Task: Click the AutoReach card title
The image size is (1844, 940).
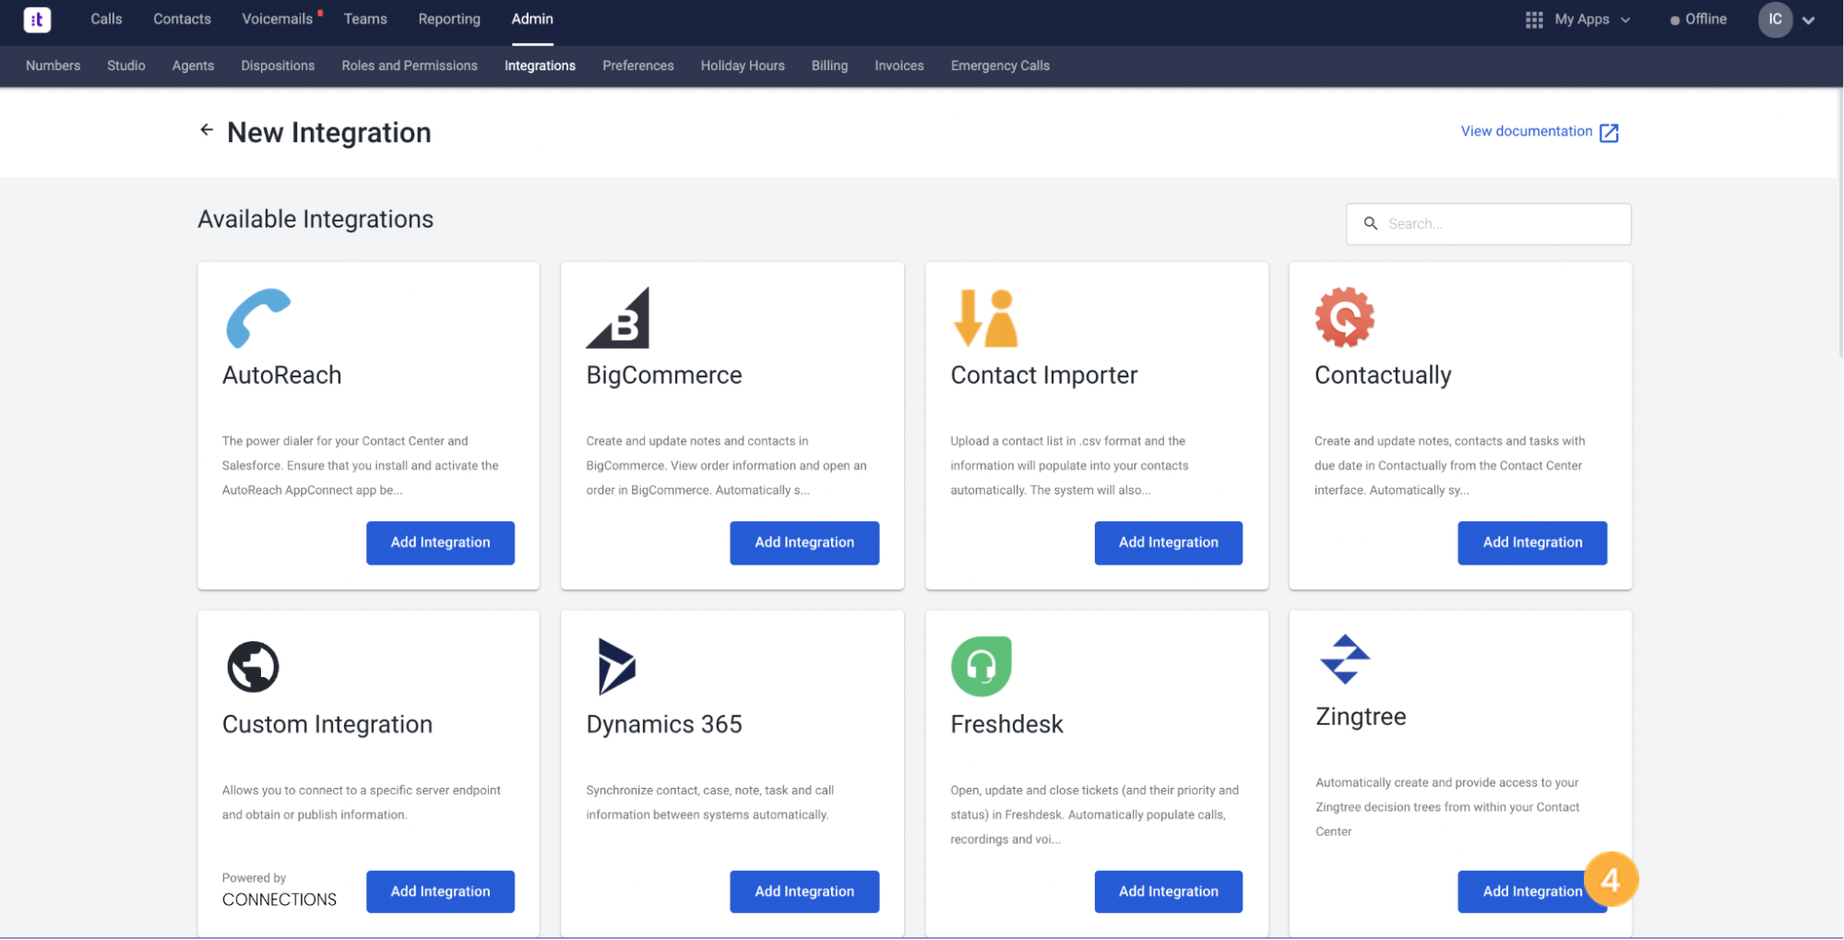Action: (x=282, y=375)
